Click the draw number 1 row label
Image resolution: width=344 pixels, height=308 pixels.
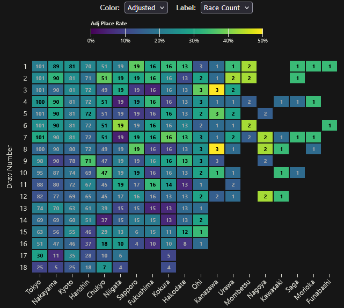coord(25,66)
